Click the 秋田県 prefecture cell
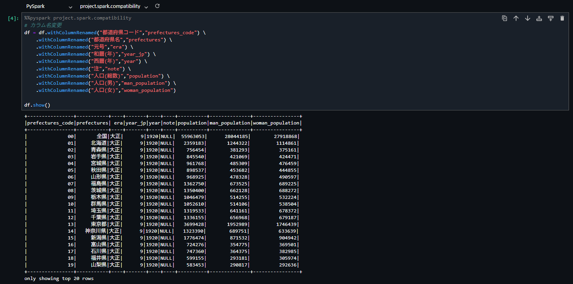This screenshot has height=284, width=573. point(99,170)
